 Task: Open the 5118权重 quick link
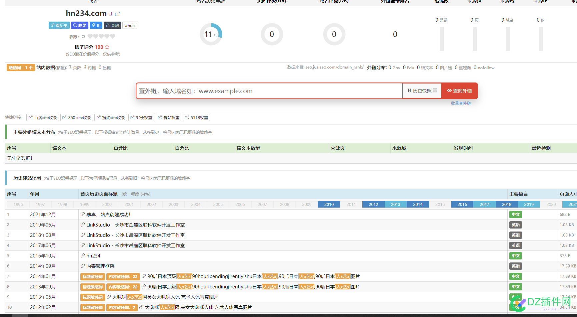[196, 117]
